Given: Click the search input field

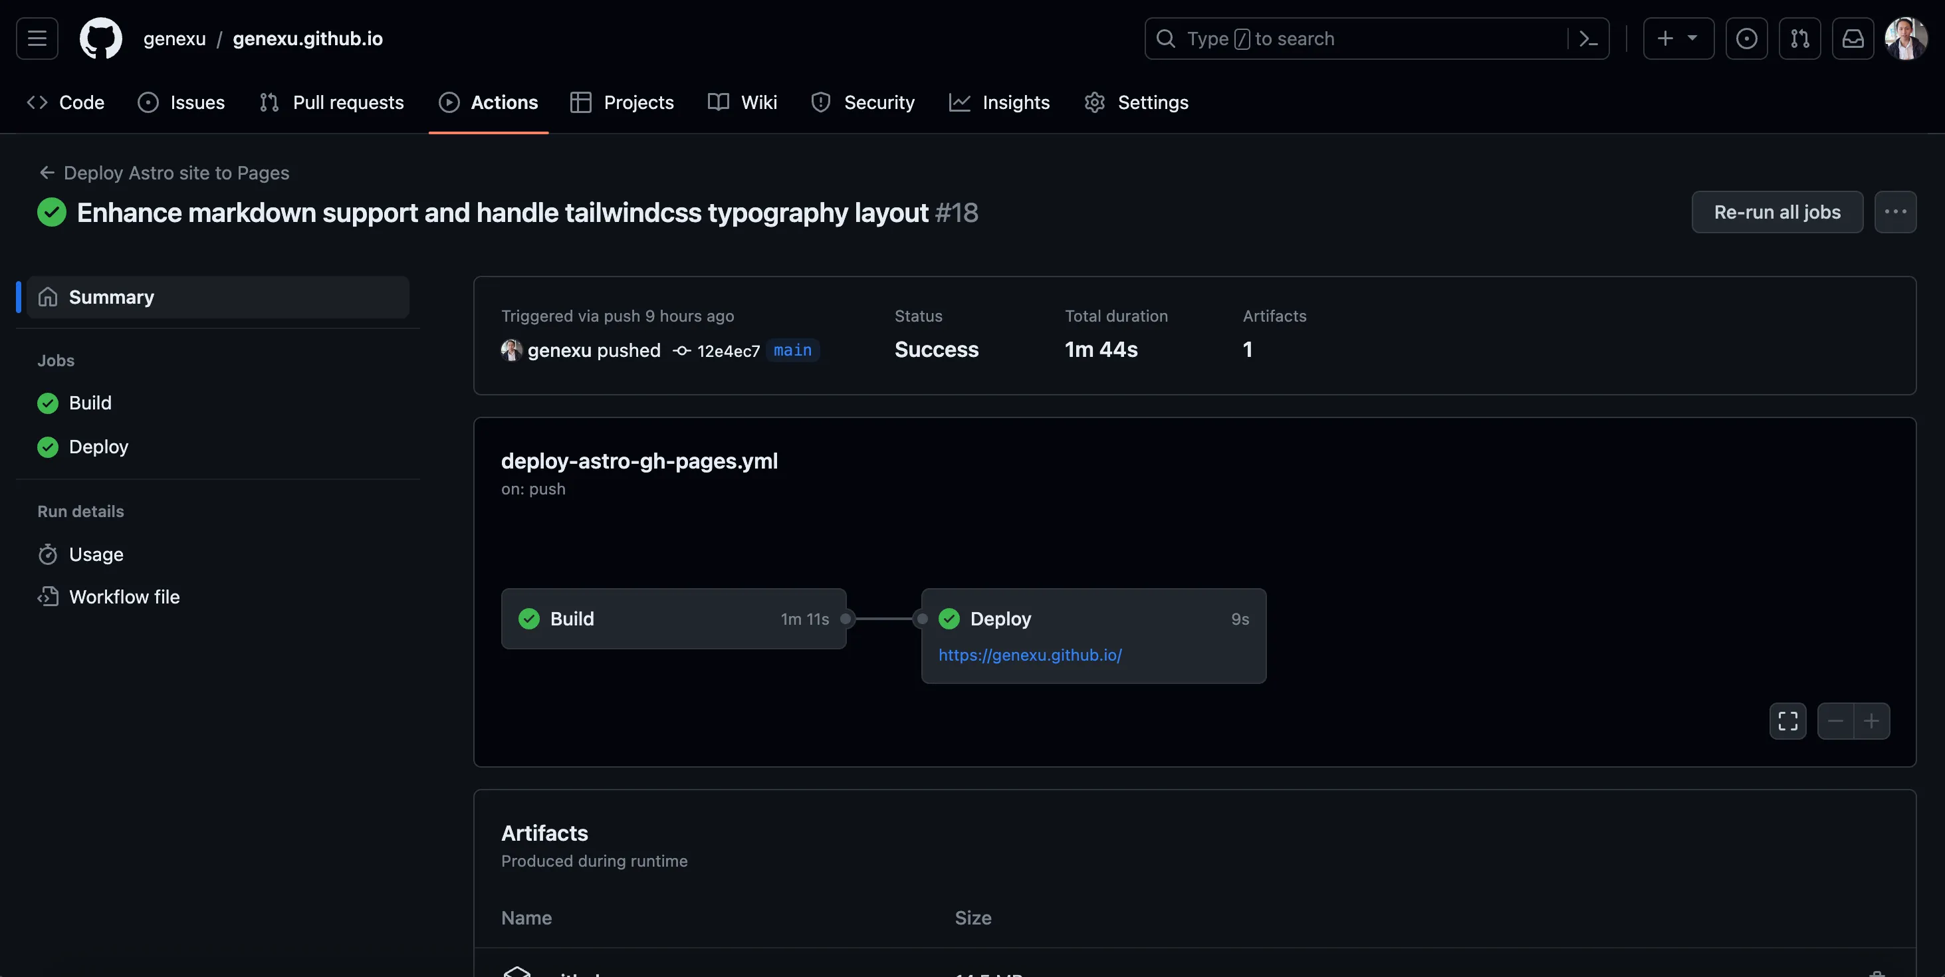Looking at the screenshot, I should click(x=1359, y=39).
